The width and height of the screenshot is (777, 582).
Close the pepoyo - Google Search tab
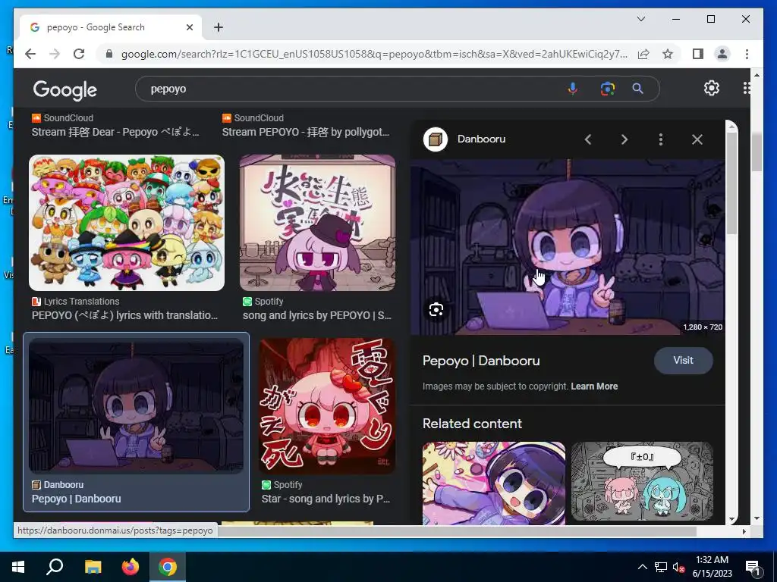click(x=189, y=27)
